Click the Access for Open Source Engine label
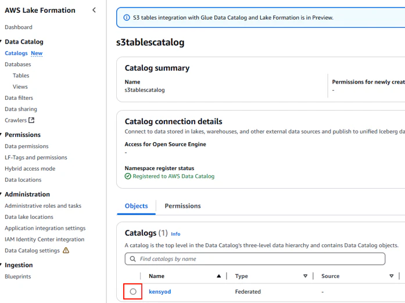Image resolution: width=405 pixels, height=303 pixels. (x=165, y=145)
